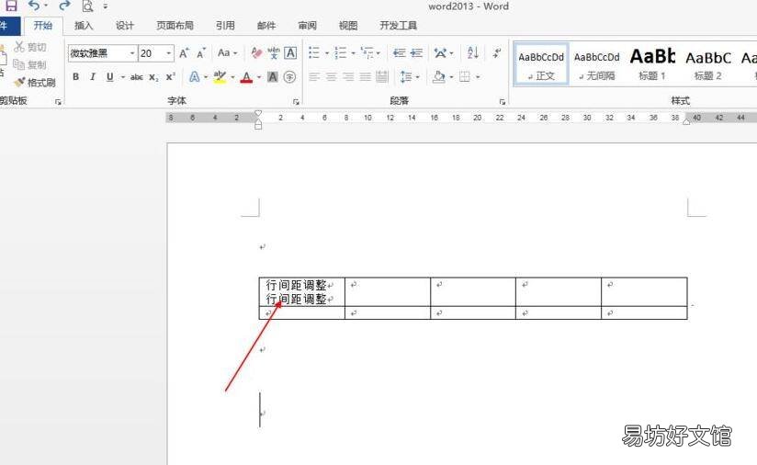Toggle superscript formatting
The height and width of the screenshot is (465, 757).
coord(171,77)
